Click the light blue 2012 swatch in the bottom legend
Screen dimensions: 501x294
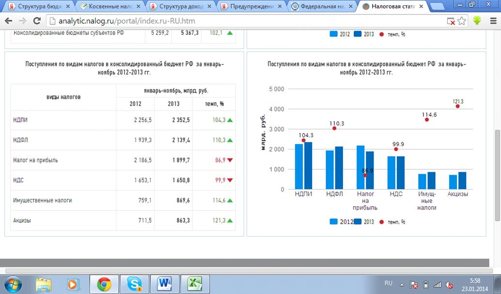point(333,222)
